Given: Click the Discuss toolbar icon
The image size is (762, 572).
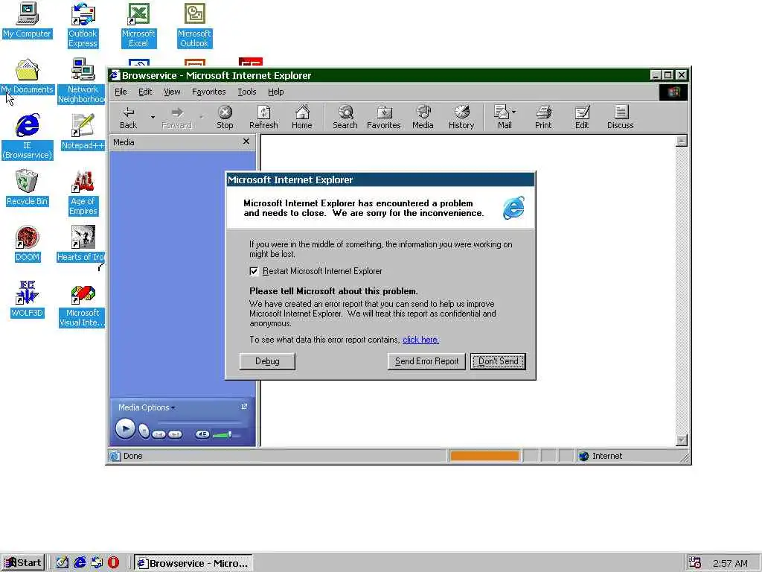Looking at the screenshot, I should pos(621,117).
